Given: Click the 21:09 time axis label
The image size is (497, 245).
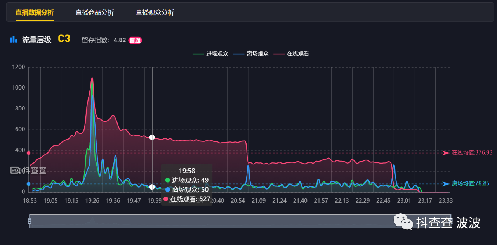Looking at the screenshot, I should (x=259, y=200).
